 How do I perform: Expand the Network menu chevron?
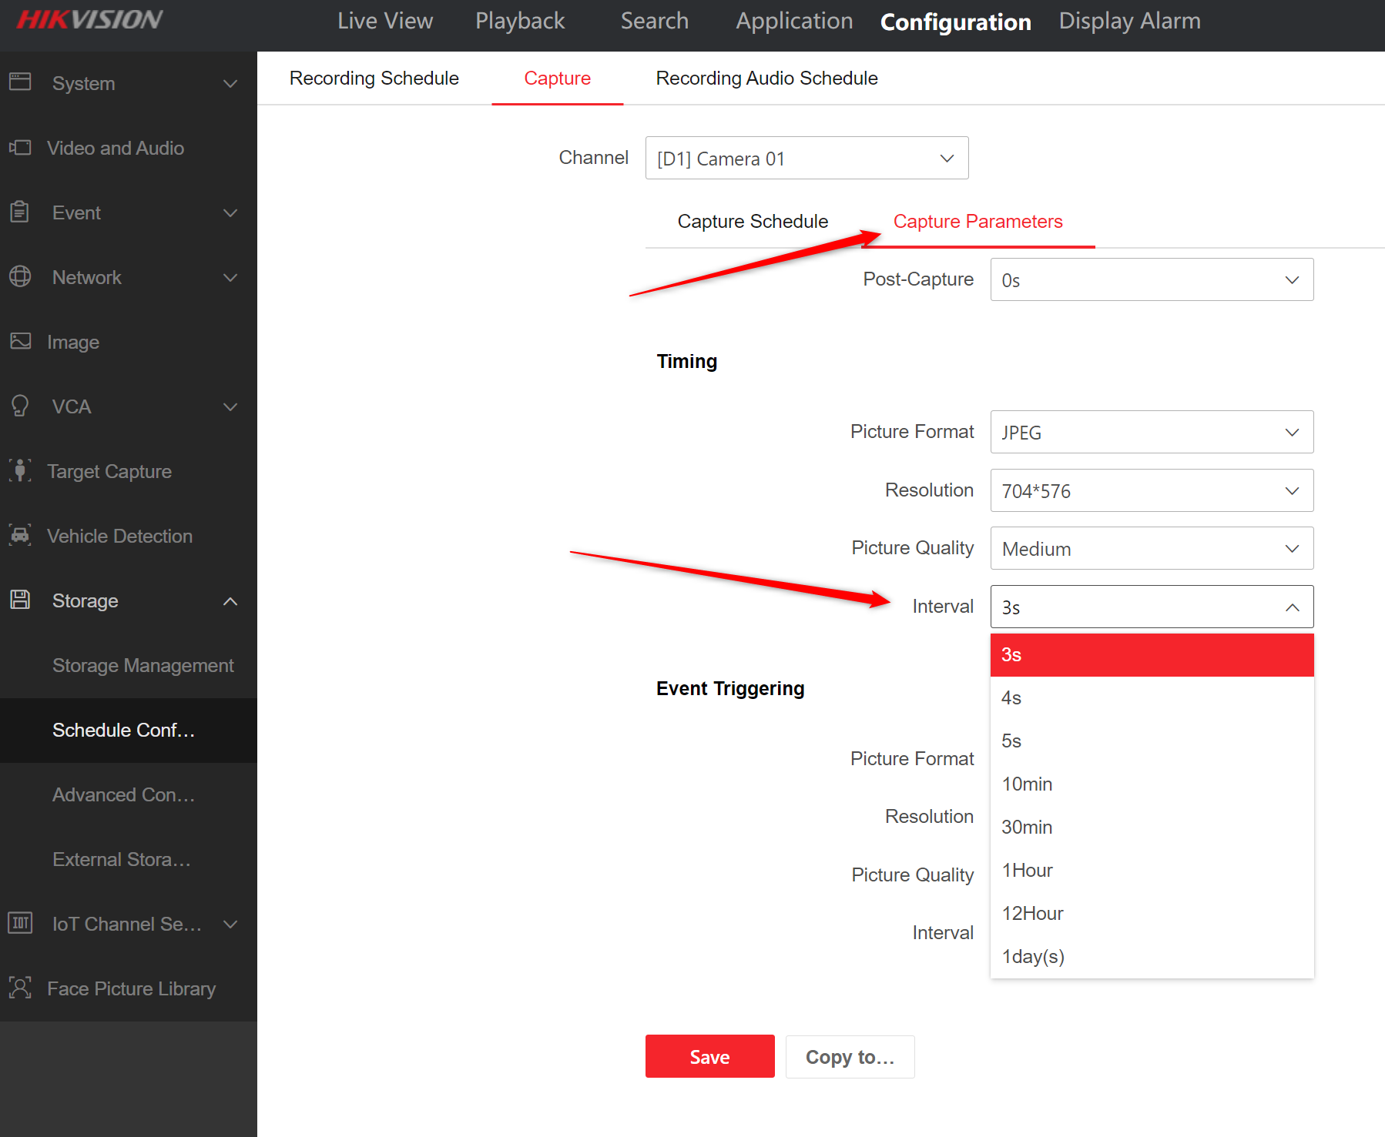click(x=230, y=277)
